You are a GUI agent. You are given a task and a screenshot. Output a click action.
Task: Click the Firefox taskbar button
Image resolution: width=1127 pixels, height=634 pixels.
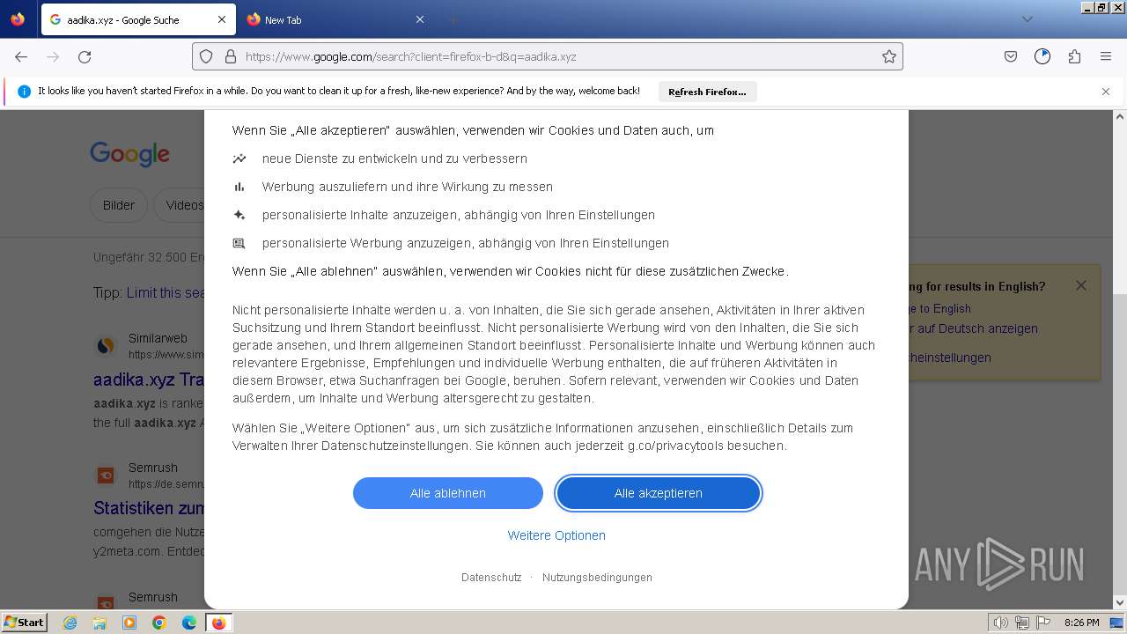coord(219,623)
